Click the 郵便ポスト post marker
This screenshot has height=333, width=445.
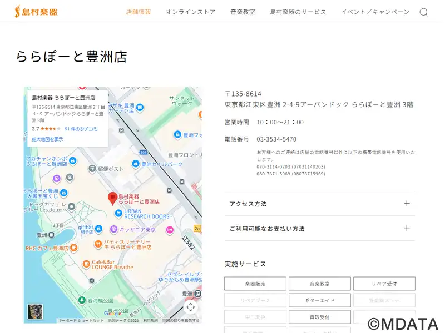coord(92,169)
